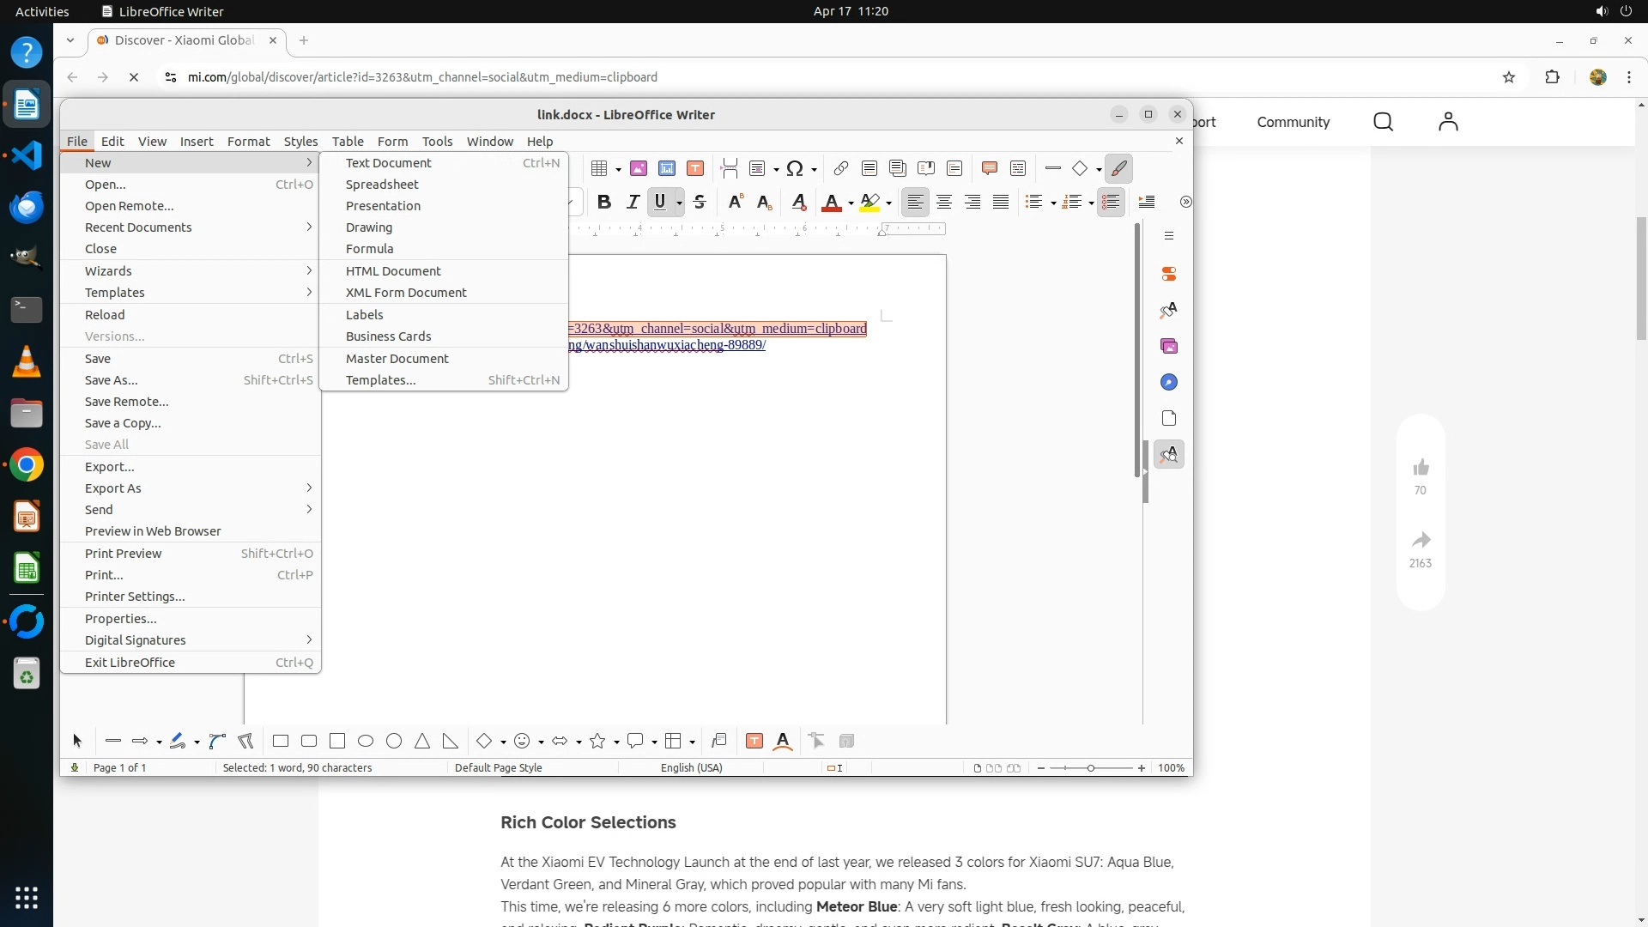The width and height of the screenshot is (1648, 927).
Task: Expand the Stars and Banners shapes dropdown
Action: tap(616, 742)
